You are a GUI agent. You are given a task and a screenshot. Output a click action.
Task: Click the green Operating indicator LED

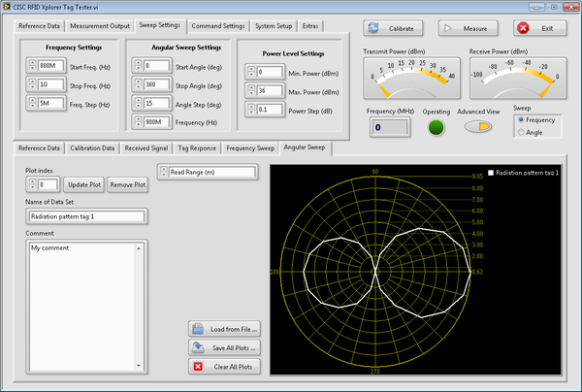[436, 128]
